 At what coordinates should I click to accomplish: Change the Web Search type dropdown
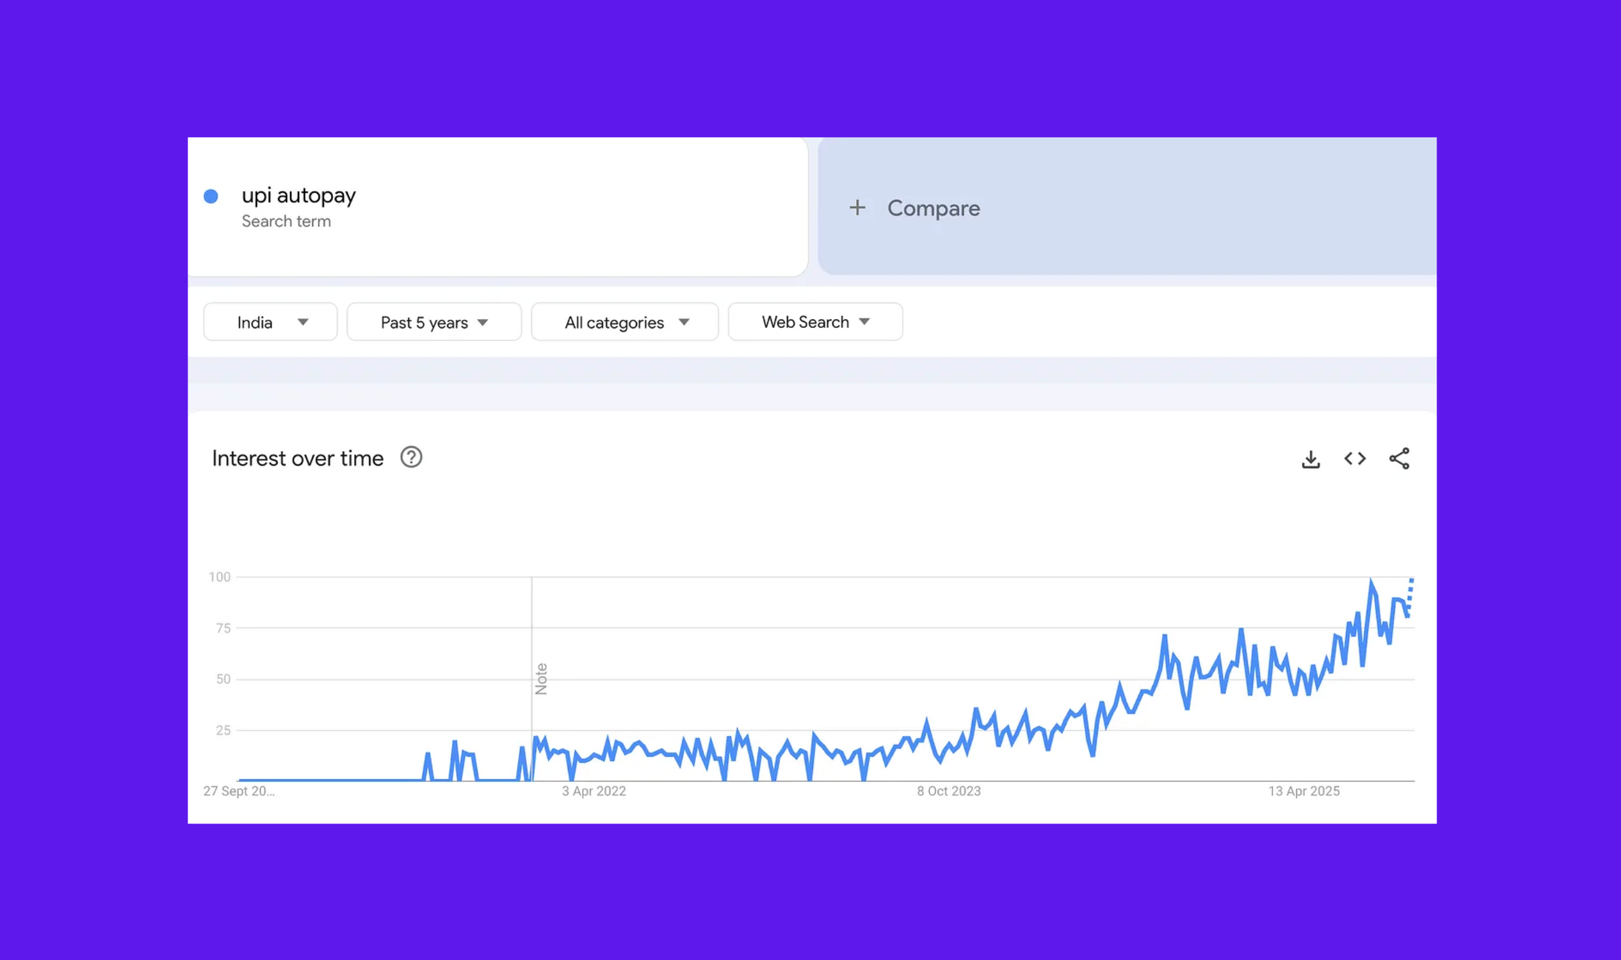(814, 322)
